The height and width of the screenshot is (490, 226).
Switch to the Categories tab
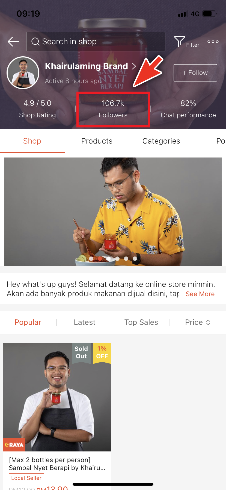pos(161,141)
